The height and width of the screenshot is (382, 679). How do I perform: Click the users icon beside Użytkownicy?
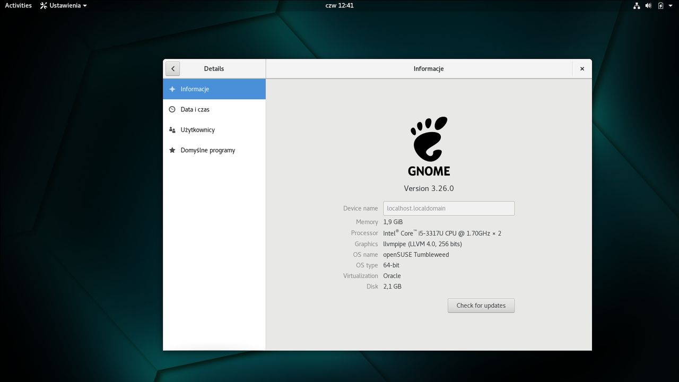coord(172,129)
